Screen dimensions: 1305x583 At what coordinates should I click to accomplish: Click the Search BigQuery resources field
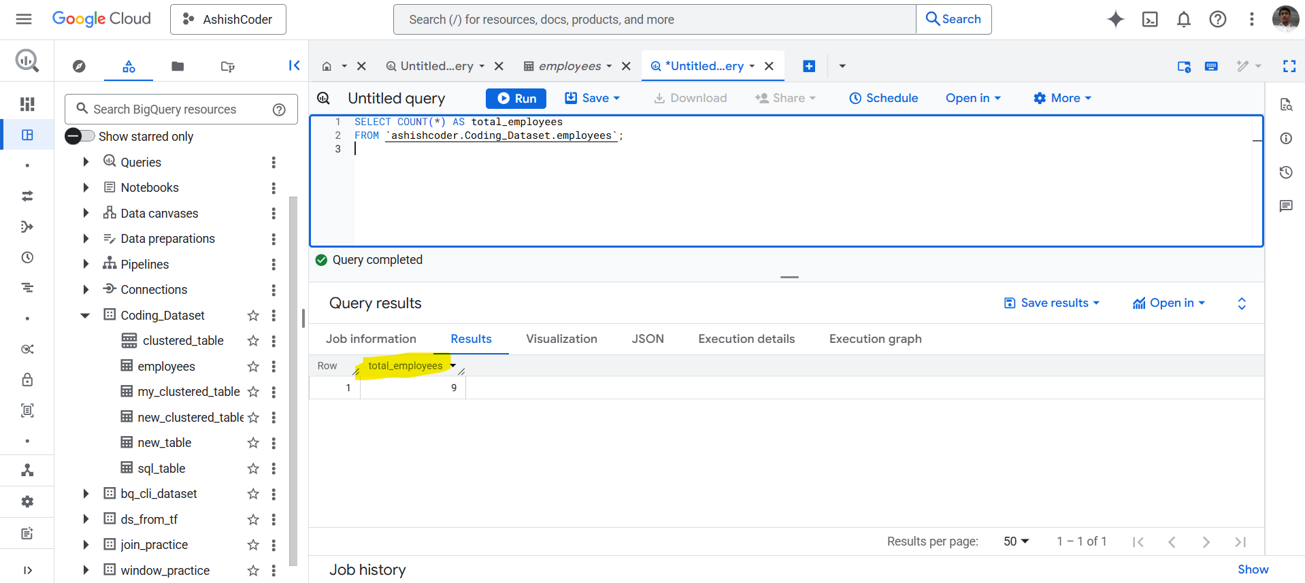pos(181,109)
